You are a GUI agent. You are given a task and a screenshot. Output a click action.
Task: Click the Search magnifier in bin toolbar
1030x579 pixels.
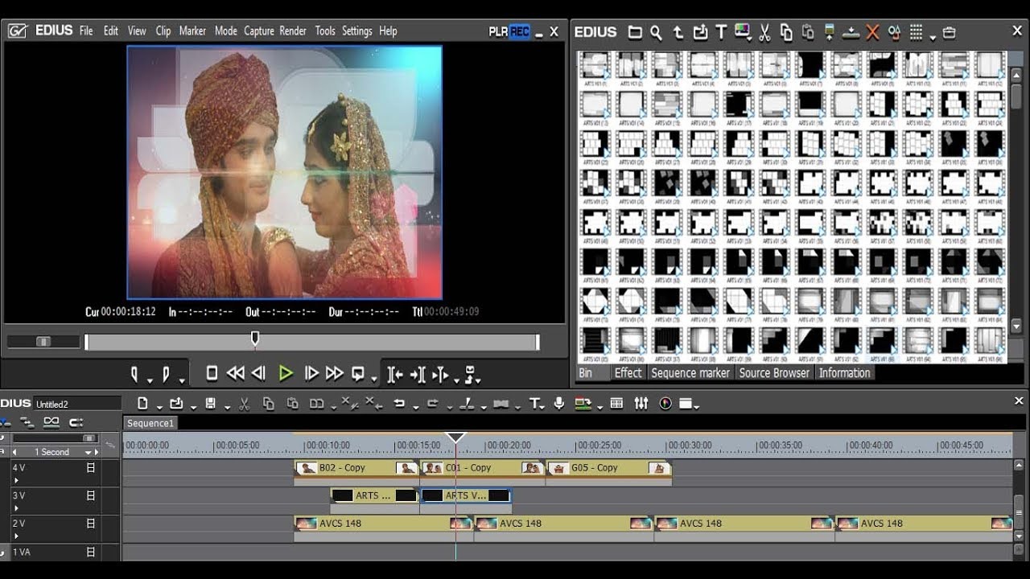(656, 32)
